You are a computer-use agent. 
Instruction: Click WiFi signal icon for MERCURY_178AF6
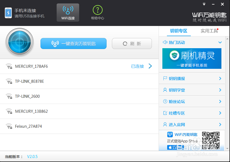click(x=9, y=66)
